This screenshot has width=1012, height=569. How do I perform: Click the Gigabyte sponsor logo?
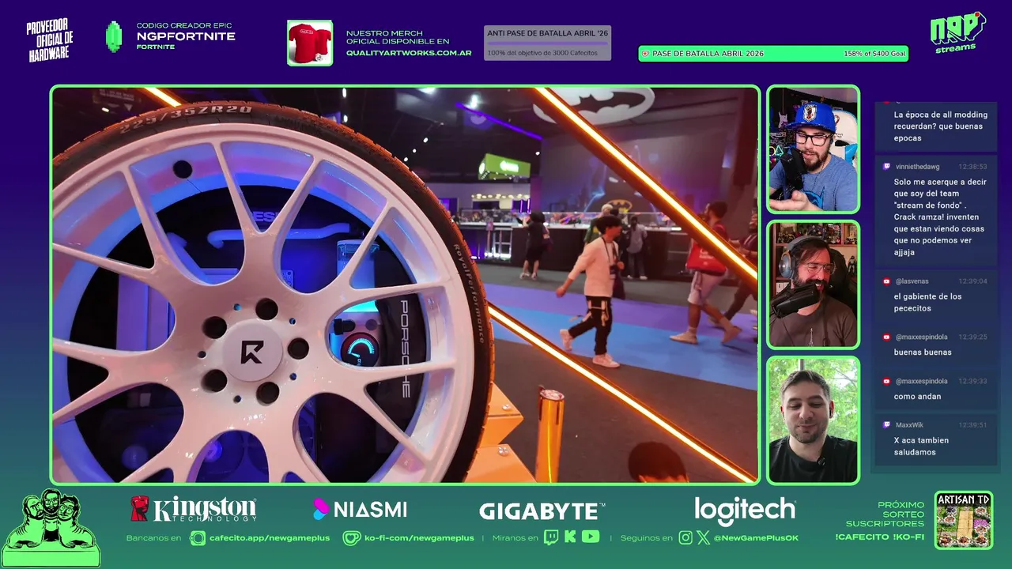[x=542, y=511]
